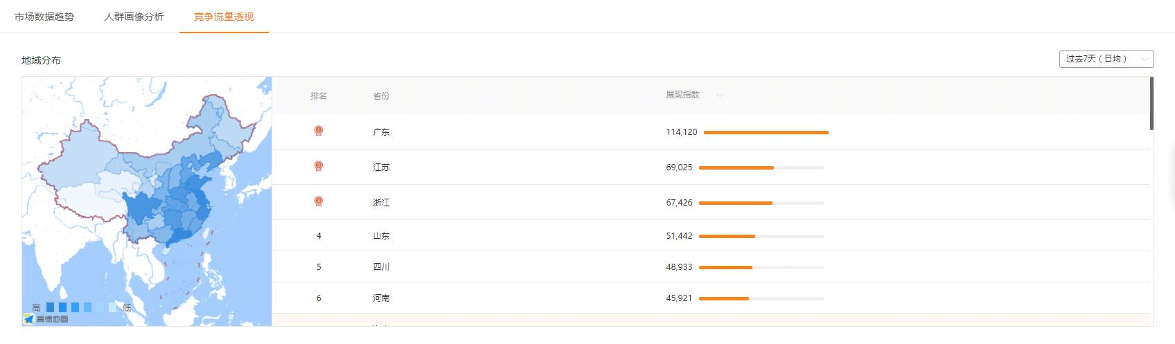Open the 人群画像分析 tab
The height and width of the screenshot is (344, 1175).
point(134,17)
